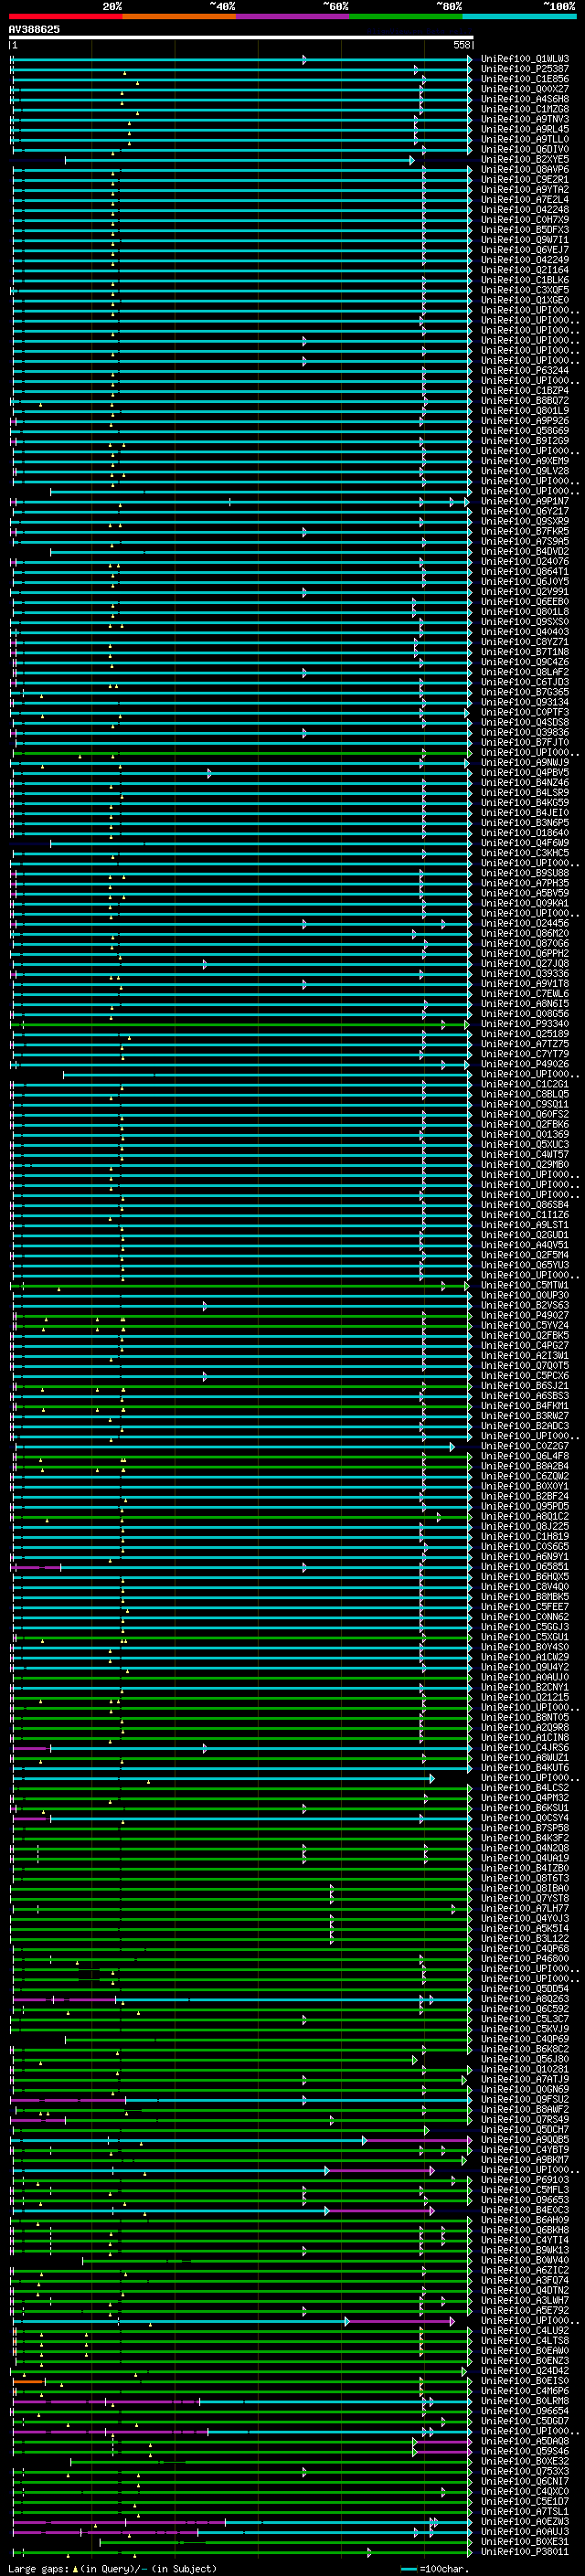Click the red ~20% identity color segment
This screenshot has height=2576, width=585.
[x=66, y=16]
